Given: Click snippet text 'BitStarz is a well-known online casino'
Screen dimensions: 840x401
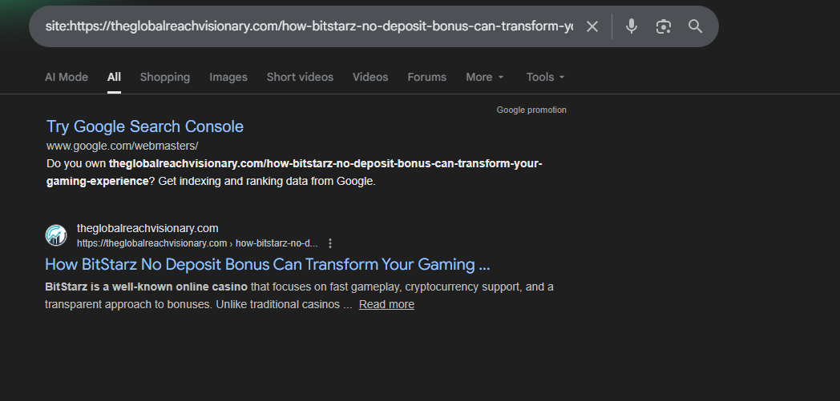Looking at the screenshot, I should click(146, 287).
